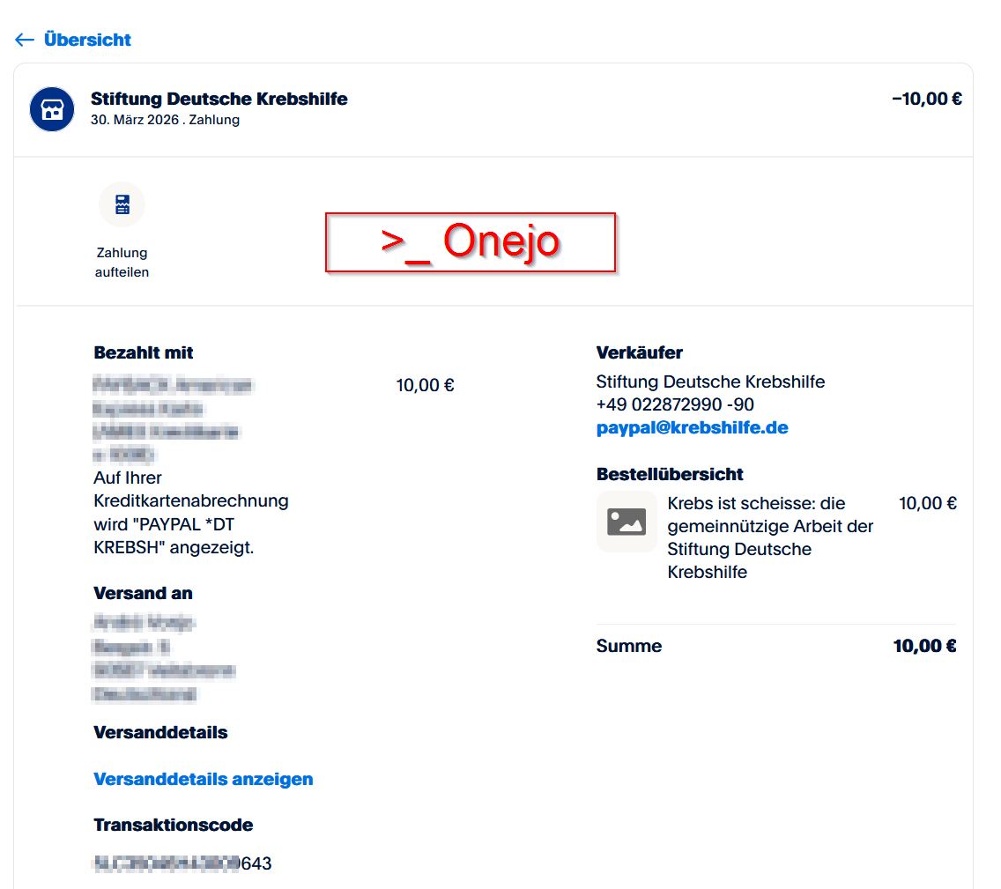
Task: Click the seller phone number +49 022872990
Action: (x=674, y=405)
